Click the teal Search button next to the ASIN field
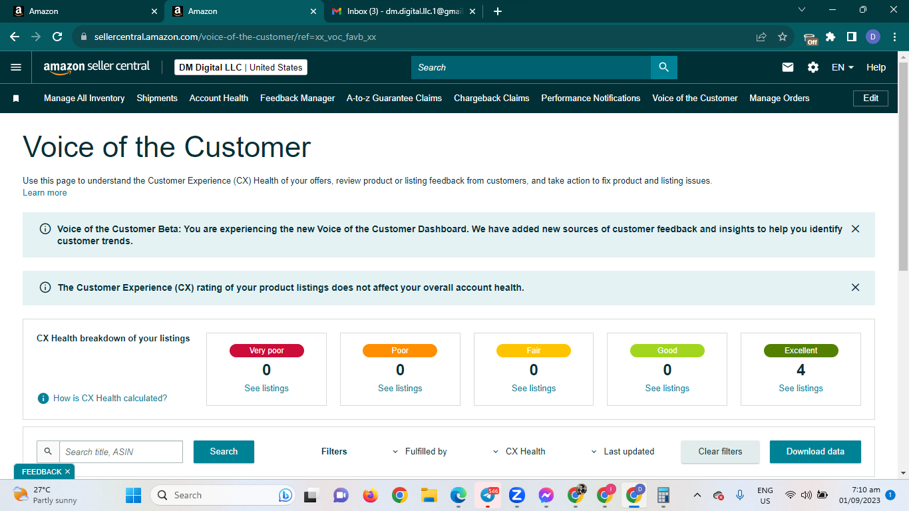 (224, 452)
